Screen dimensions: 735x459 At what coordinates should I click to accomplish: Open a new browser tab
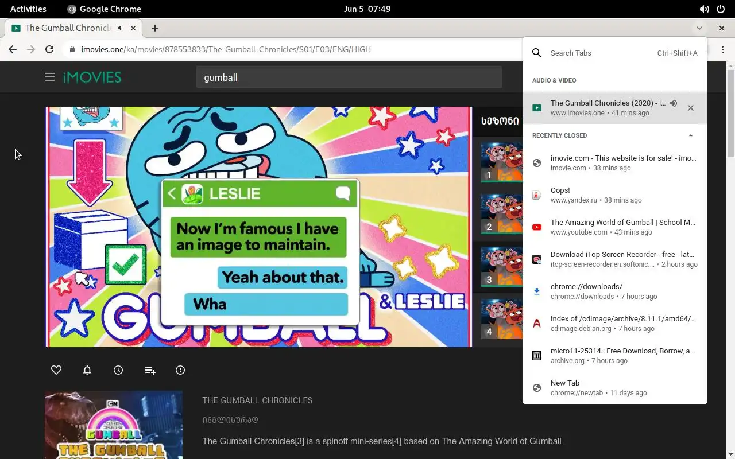click(x=155, y=28)
